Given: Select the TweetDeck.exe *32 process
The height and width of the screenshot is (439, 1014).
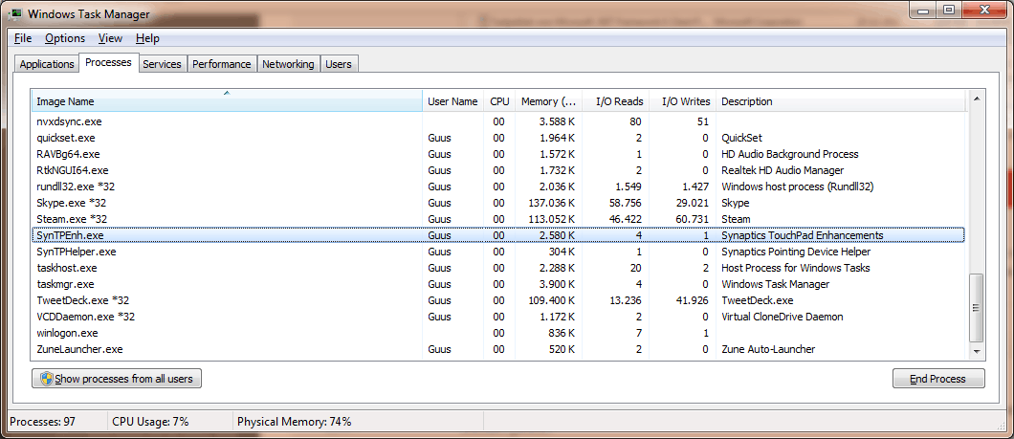Looking at the screenshot, I should (x=498, y=300).
